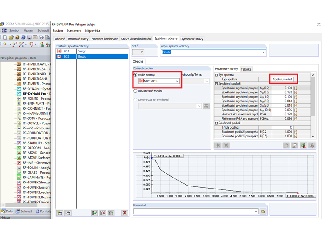The width and height of the screenshot is (322, 241).
Task: Switch to 'Hmotové kombinace' tab
Action: click(105, 39)
